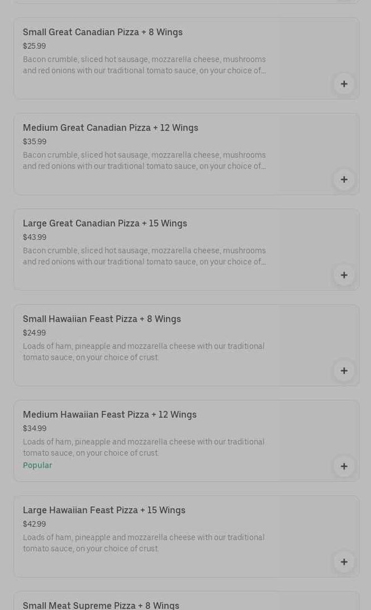This screenshot has height=610, width=371.
Task: Add Large Great Canadian Pizza + 15 Wings
Action: click(x=344, y=275)
